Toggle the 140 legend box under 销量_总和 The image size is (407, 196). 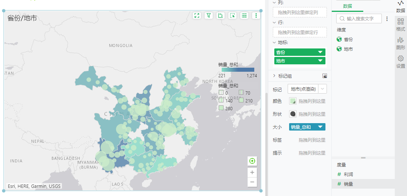pos(221,100)
